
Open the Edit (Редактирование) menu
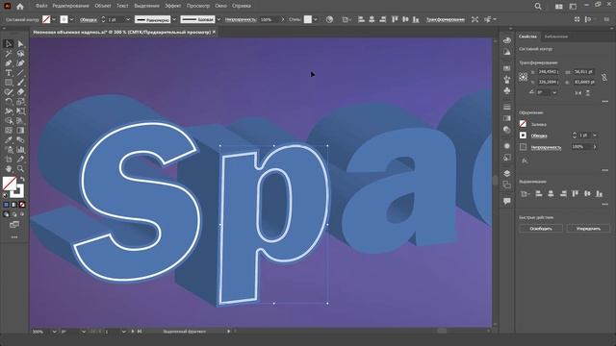(x=70, y=6)
